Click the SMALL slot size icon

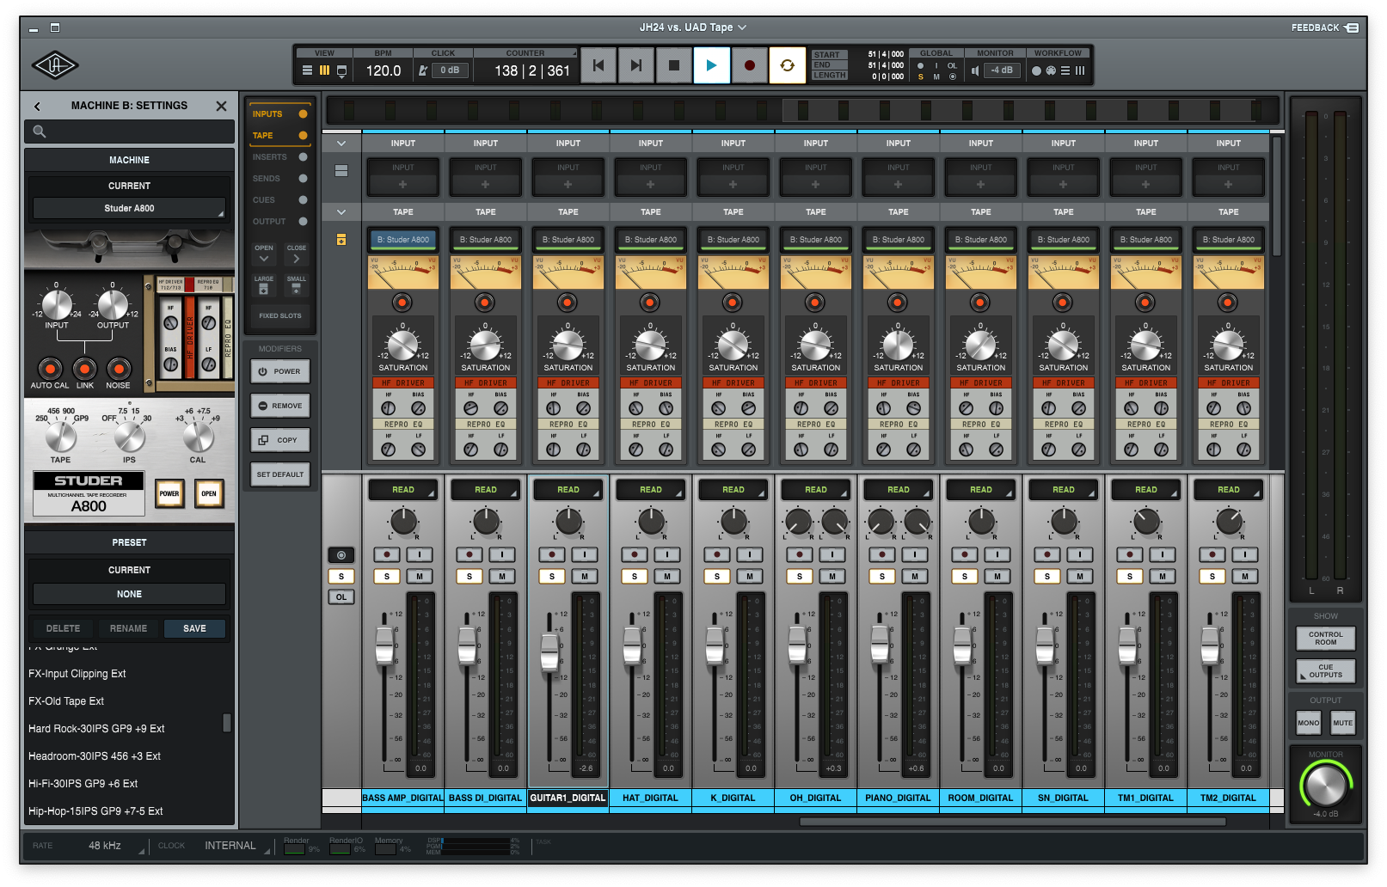(296, 290)
